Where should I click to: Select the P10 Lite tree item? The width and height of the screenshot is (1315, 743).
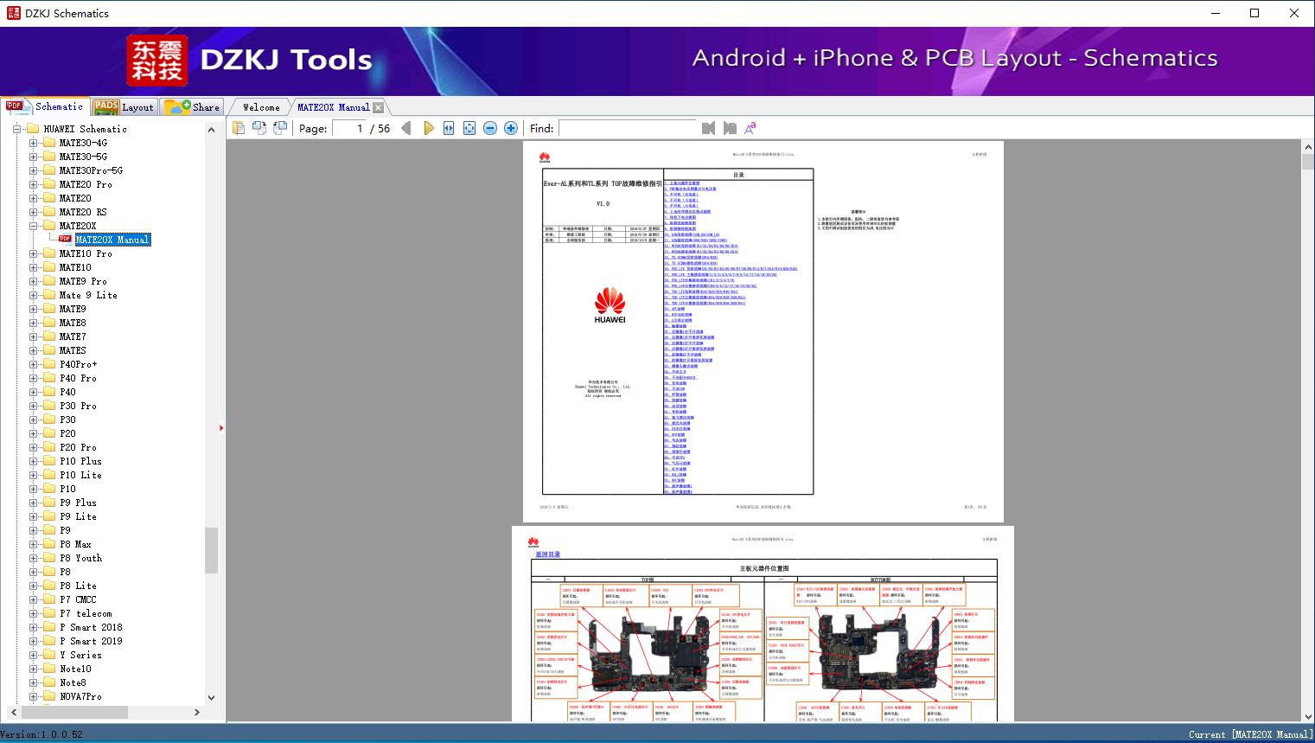(x=80, y=475)
